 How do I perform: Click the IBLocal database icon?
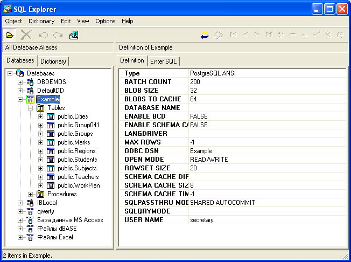click(30, 203)
